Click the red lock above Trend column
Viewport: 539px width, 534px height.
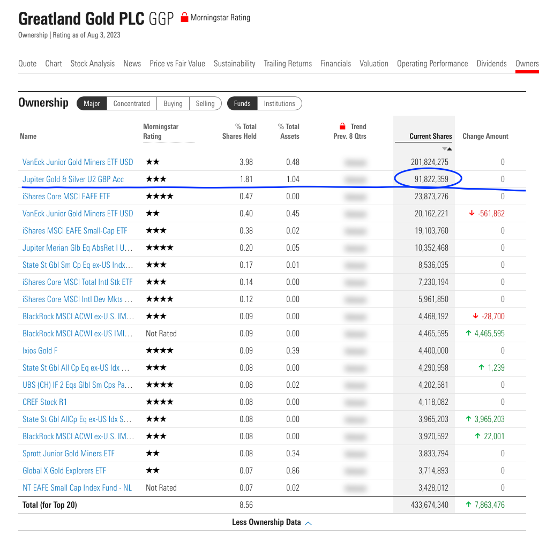[342, 126]
